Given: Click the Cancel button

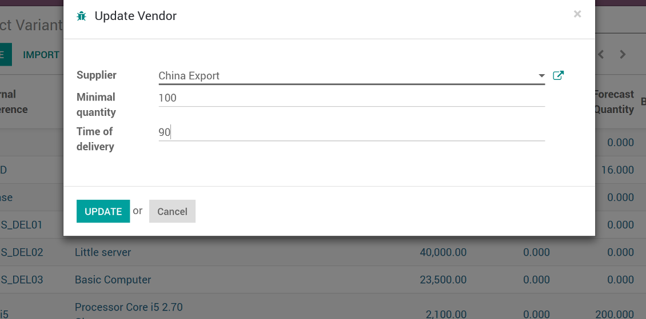Looking at the screenshot, I should coord(172,211).
